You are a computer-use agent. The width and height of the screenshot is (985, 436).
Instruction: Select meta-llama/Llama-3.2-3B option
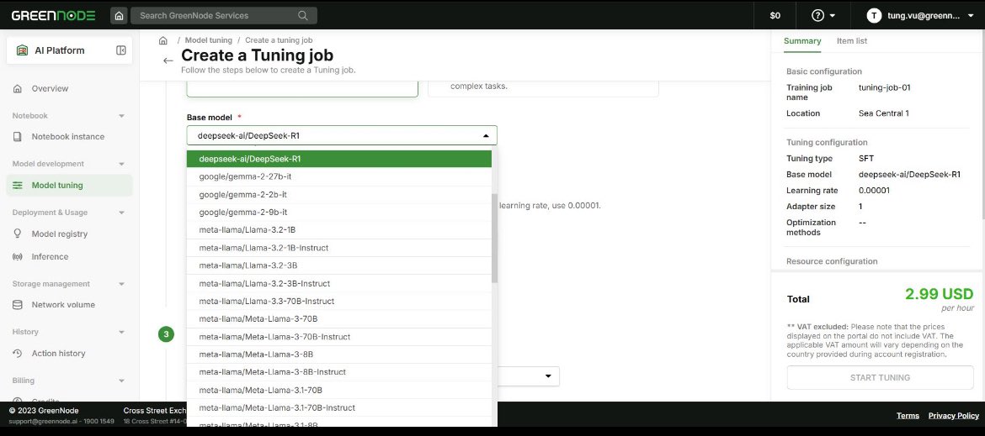point(339,265)
